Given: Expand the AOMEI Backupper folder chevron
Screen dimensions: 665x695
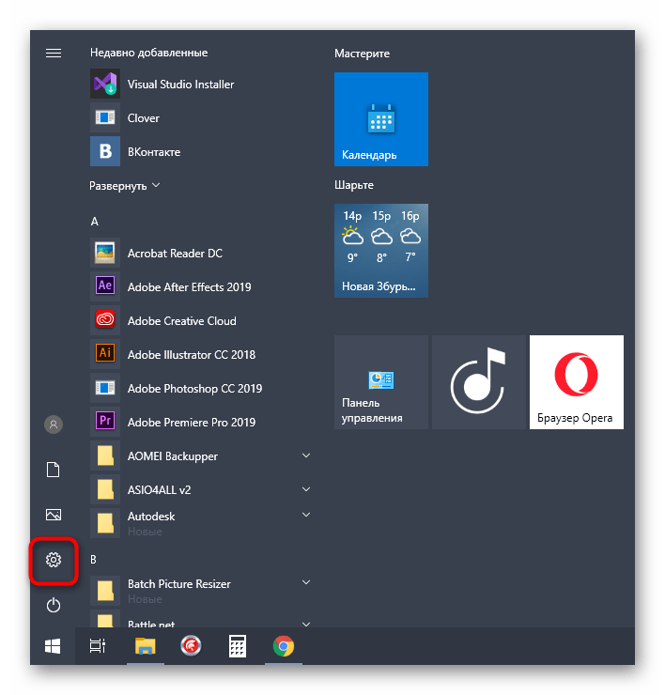Looking at the screenshot, I should point(306,456).
